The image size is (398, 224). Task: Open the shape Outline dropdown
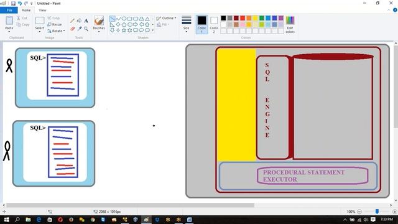click(x=166, y=18)
